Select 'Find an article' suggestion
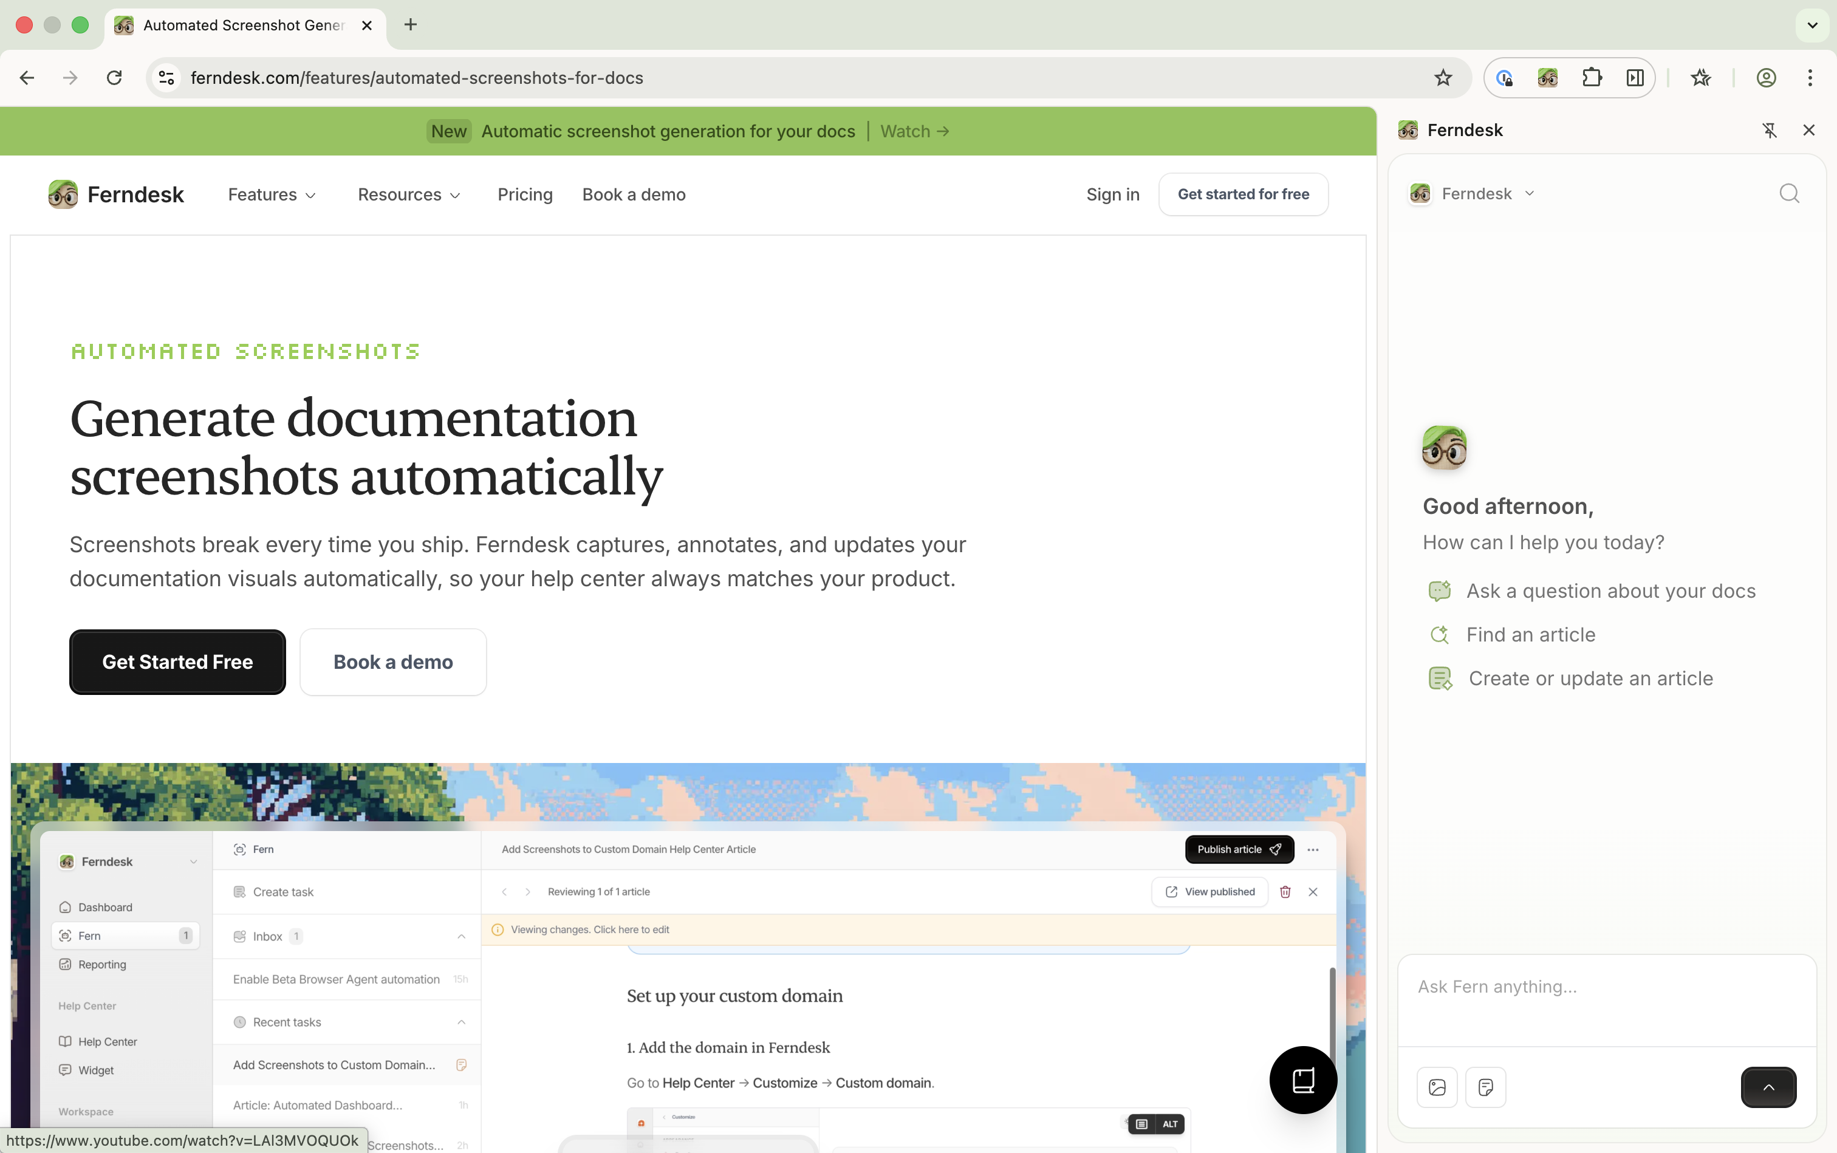The width and height of the screenshot is (1837, 1153). pos(1530,634)
